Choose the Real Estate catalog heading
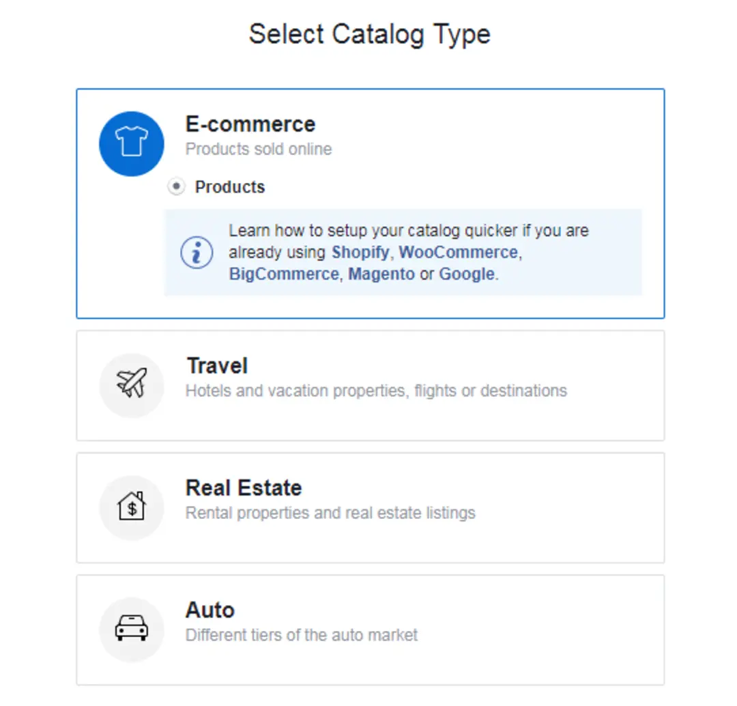This screenshot has width=737, height=706. tap(244, 488)
